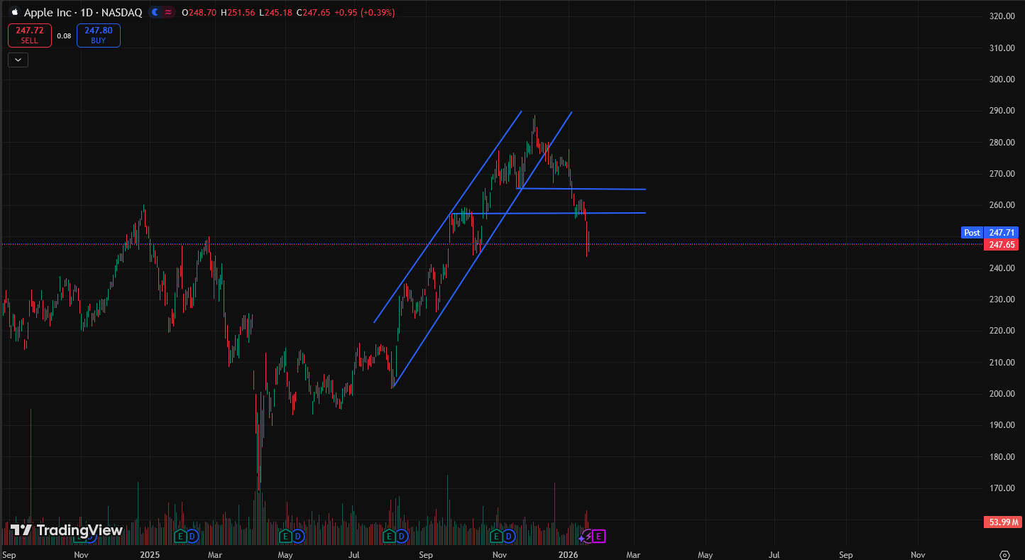
Task: Click the green earnings E marker at May 2025
Action: 286,535
